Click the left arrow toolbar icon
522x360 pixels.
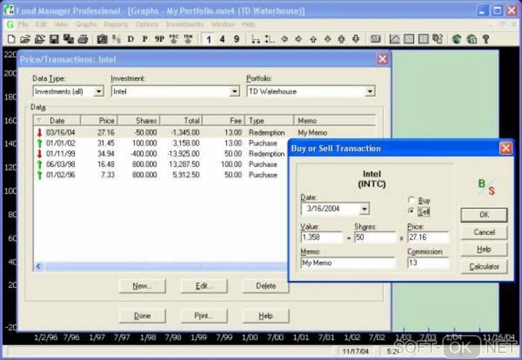coord(285,39)
